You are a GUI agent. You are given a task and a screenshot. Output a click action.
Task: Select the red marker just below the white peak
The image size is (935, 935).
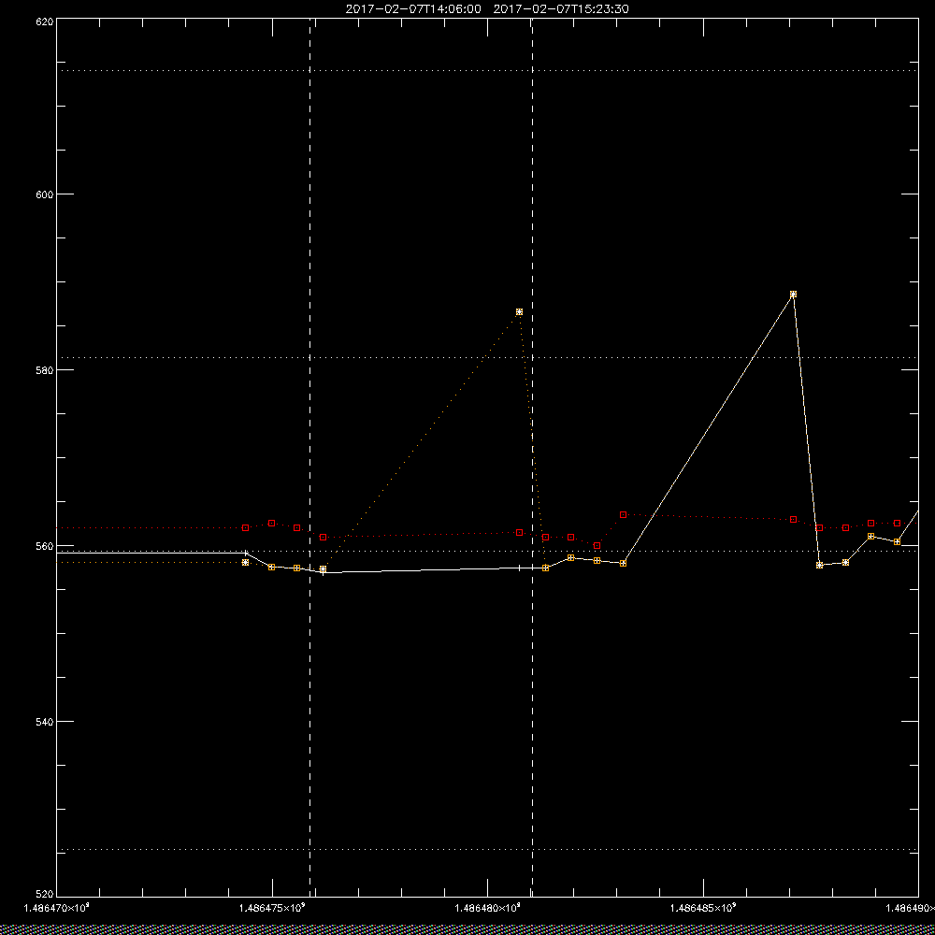coord(793,519)
